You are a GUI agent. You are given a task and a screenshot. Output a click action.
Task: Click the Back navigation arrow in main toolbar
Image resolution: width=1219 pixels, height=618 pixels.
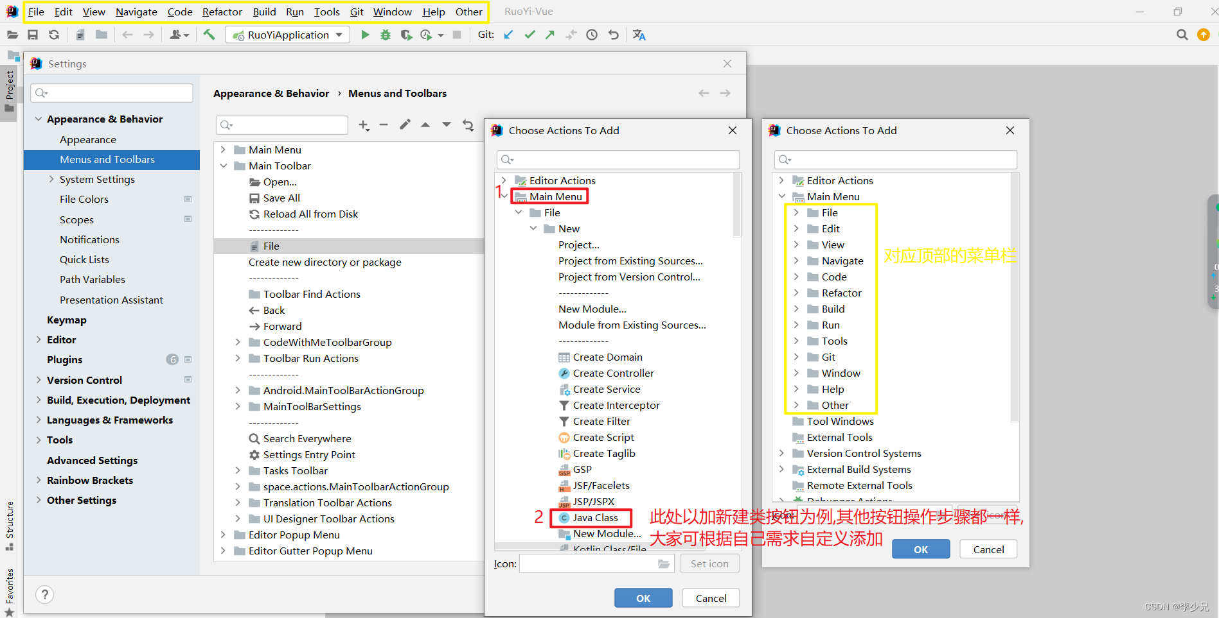coord(127,35)
